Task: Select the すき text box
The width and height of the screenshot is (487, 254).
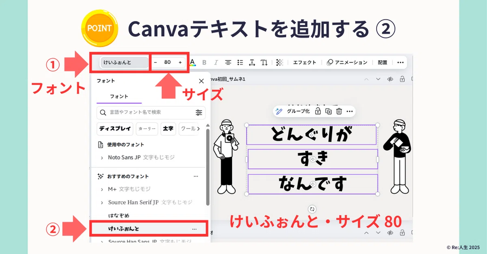Action: (x=312, y=159)
